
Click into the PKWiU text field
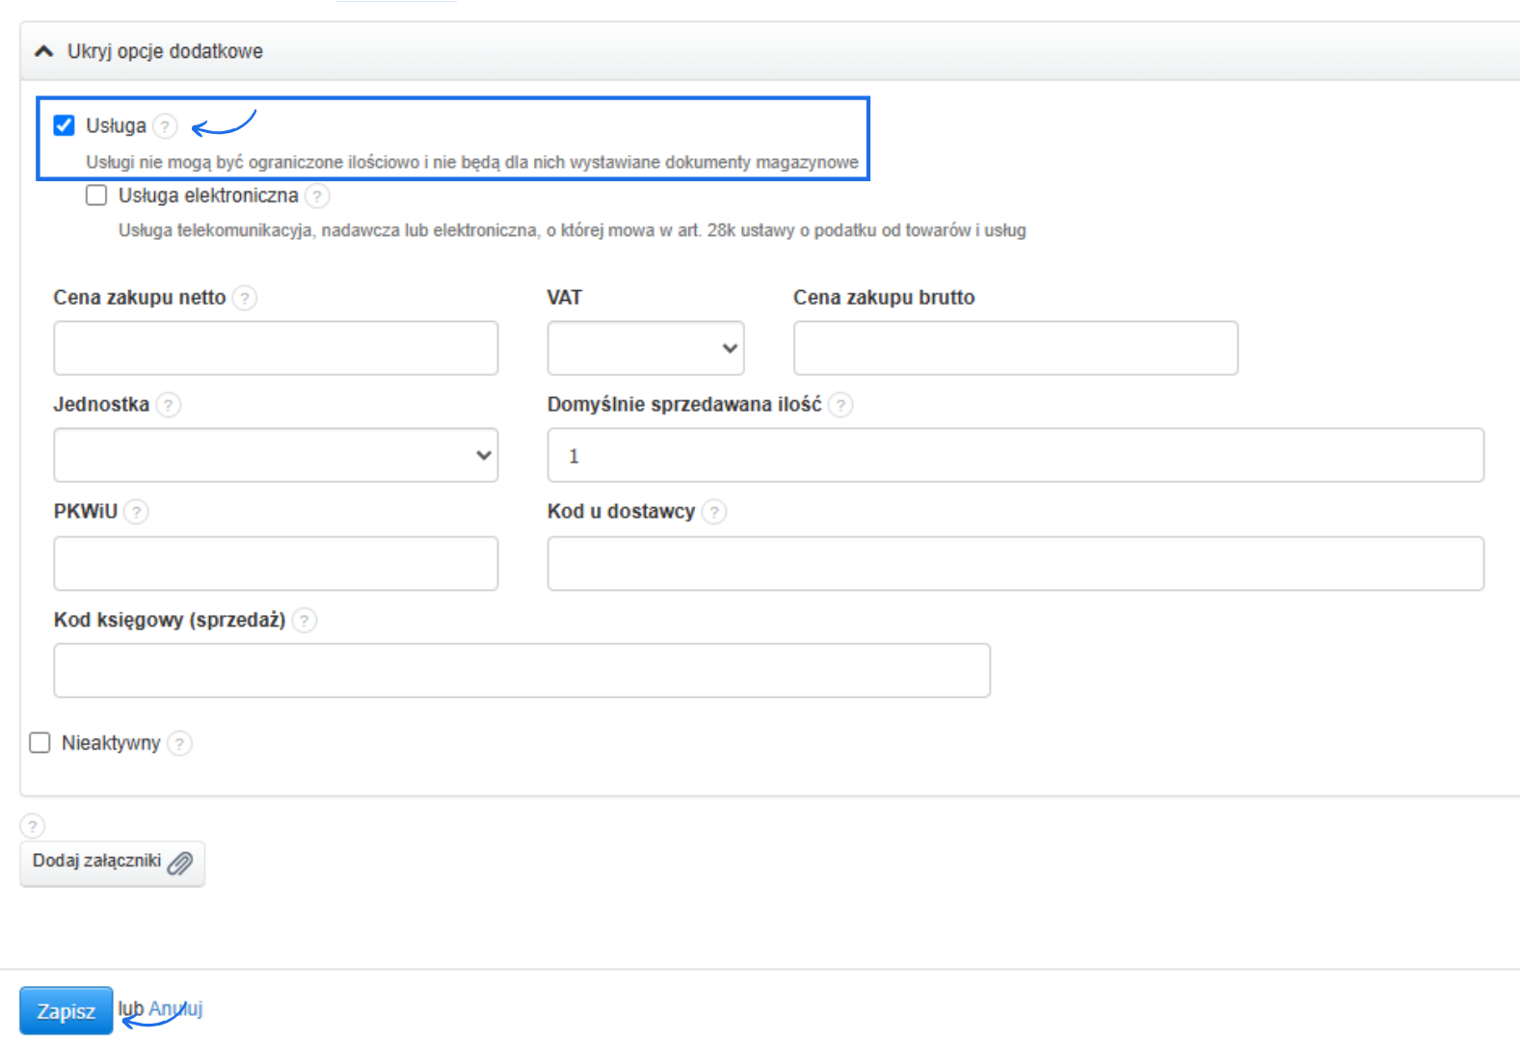(276, 563)
